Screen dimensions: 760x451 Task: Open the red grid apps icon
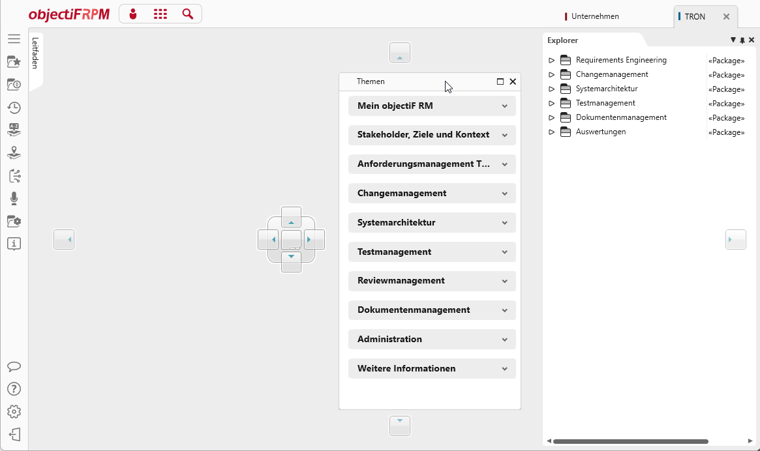160,14
